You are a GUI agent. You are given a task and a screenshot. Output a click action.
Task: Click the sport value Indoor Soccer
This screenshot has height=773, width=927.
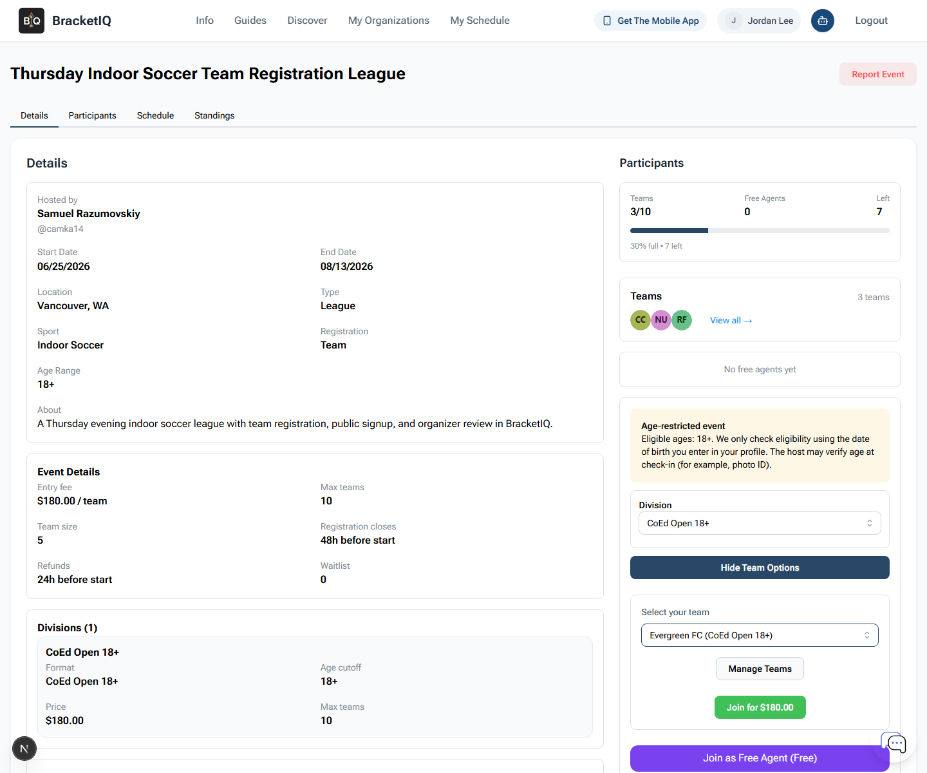pos(70,345)
